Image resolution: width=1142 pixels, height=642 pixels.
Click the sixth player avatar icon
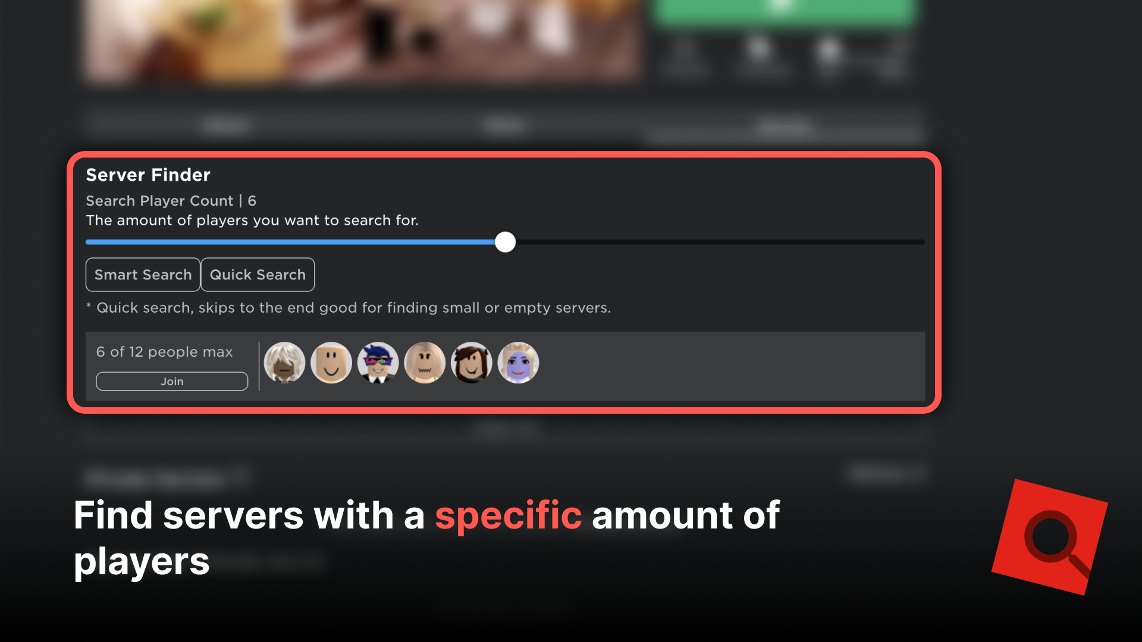click(516, 363)
